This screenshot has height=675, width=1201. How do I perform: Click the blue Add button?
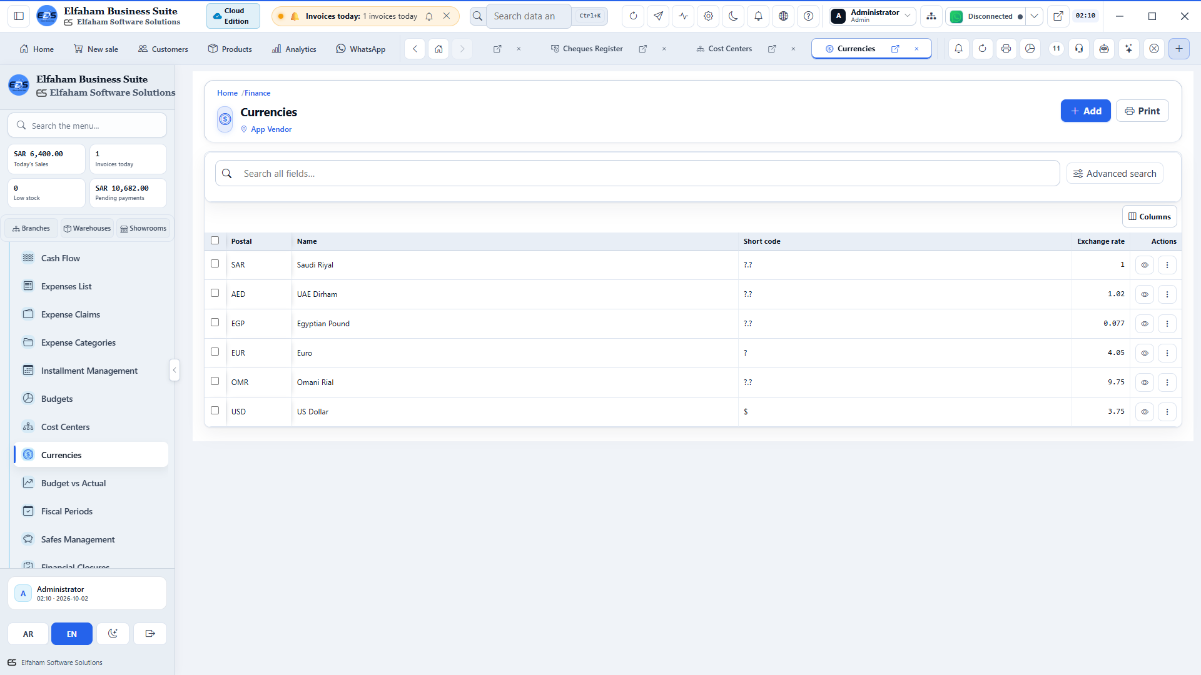(1086, 111)
